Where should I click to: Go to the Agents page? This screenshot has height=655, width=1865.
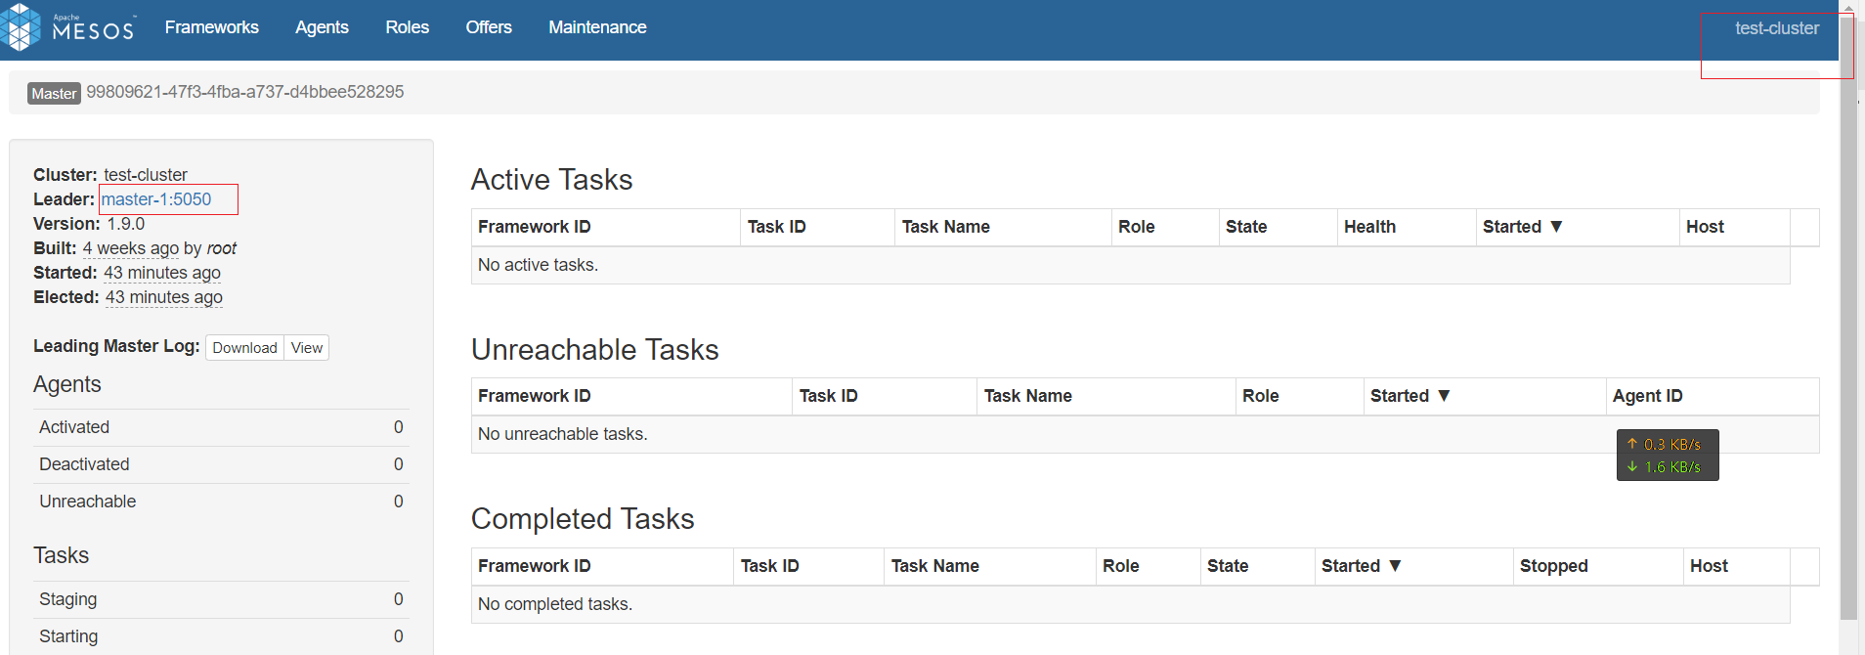click(x=322, y=27)
